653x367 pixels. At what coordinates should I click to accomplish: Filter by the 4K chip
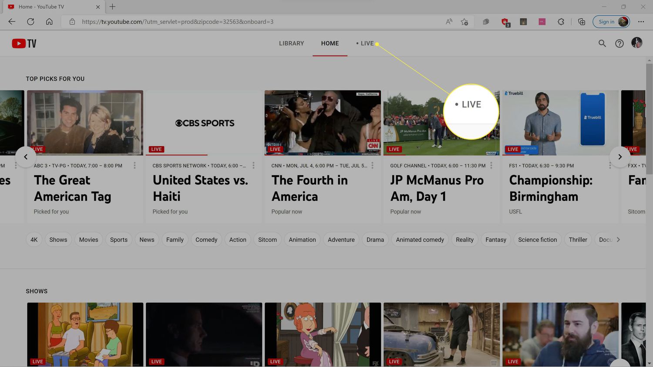(x=34, y=240)
